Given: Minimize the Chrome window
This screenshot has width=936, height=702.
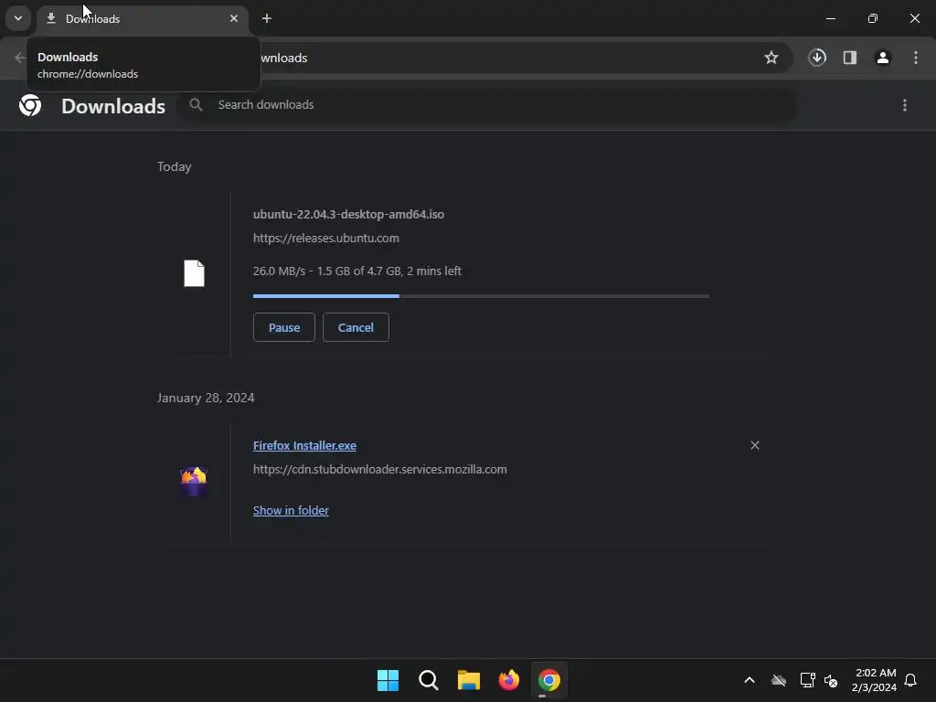Looking at the screenshot, I should click(x=830, y=18).
